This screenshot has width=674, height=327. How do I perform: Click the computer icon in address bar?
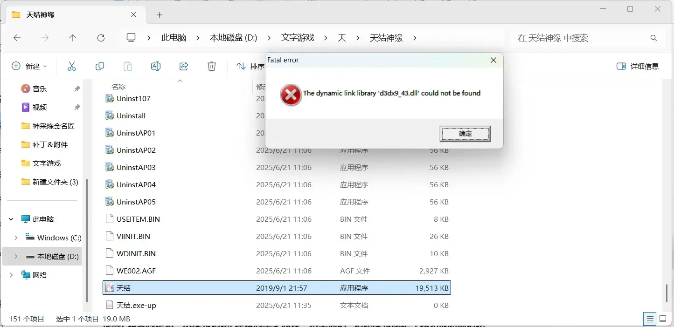click(131, 38)
